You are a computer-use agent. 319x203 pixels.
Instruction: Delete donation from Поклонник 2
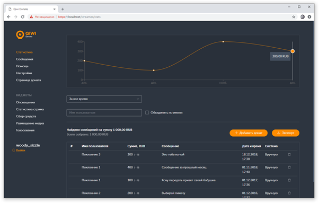point(289,193)
